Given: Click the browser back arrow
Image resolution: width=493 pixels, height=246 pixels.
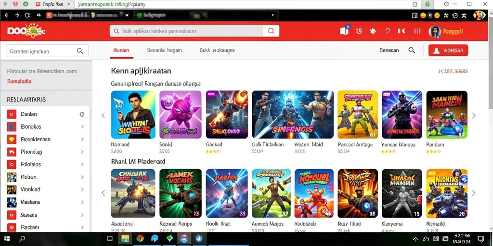Looking at the screenshot, I should (x=7, y=15).
